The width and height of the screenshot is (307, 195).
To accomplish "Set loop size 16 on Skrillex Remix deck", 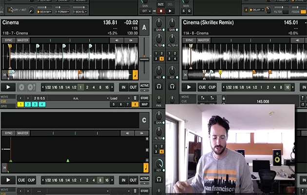I will click(x=288, y=87).
